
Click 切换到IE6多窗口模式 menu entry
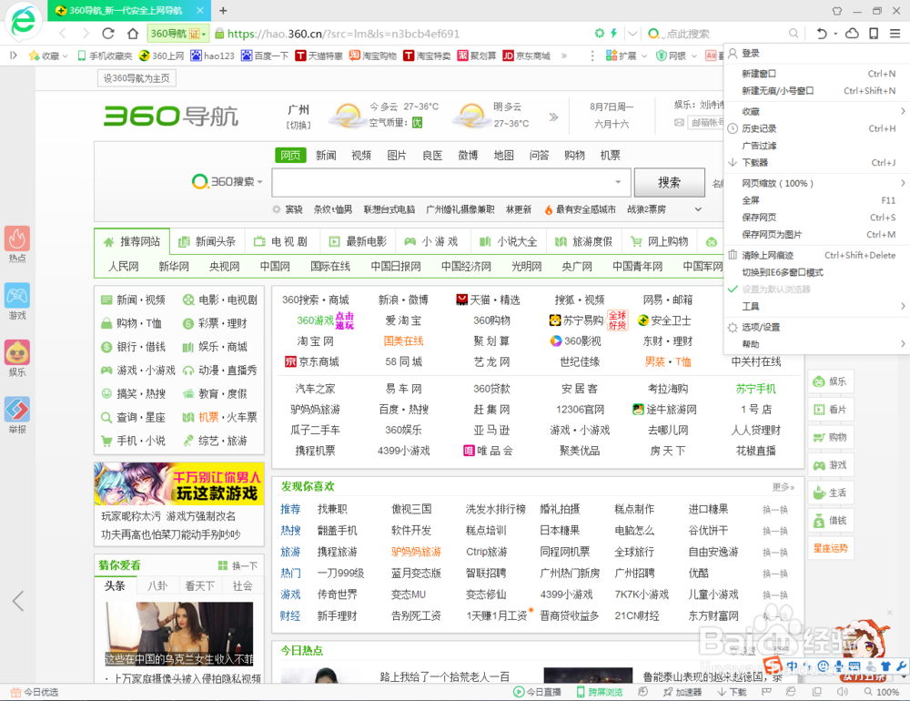816,272
